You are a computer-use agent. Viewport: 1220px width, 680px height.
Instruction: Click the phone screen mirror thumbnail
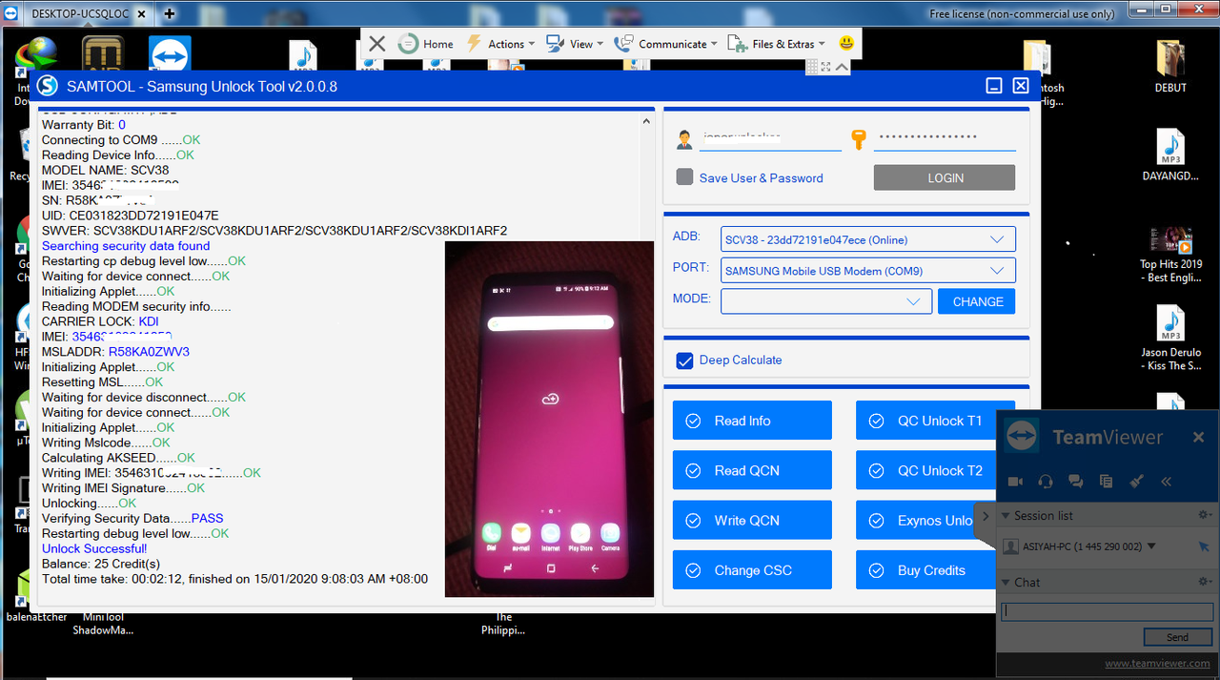(549, 419)
